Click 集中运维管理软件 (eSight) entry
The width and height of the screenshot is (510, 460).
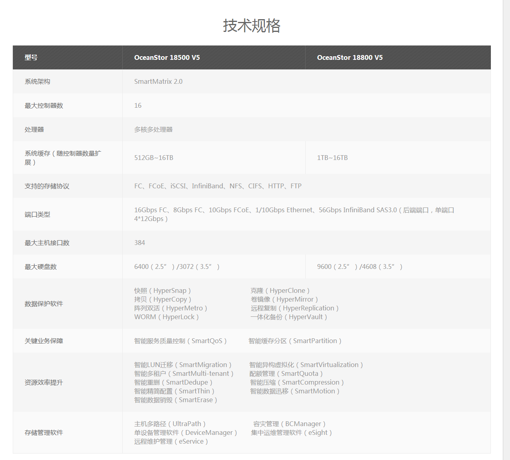coord(291,432)
